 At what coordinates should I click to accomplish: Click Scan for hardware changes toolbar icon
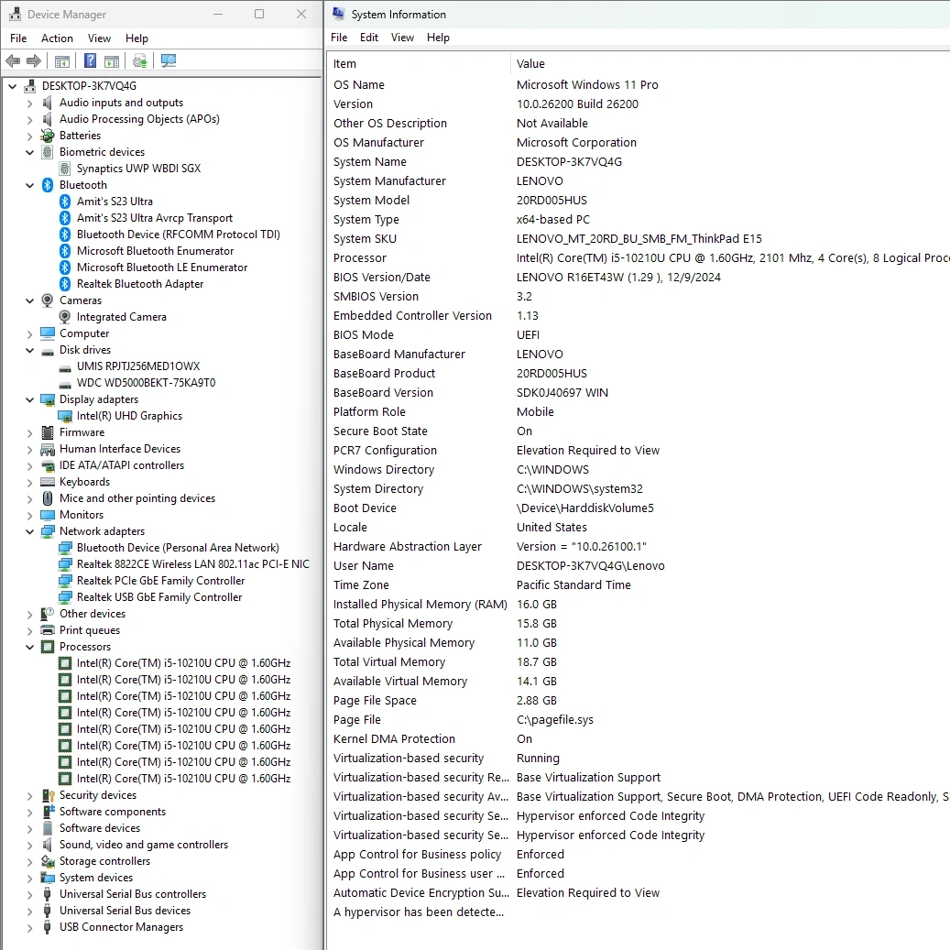click(x=169, y=61)
